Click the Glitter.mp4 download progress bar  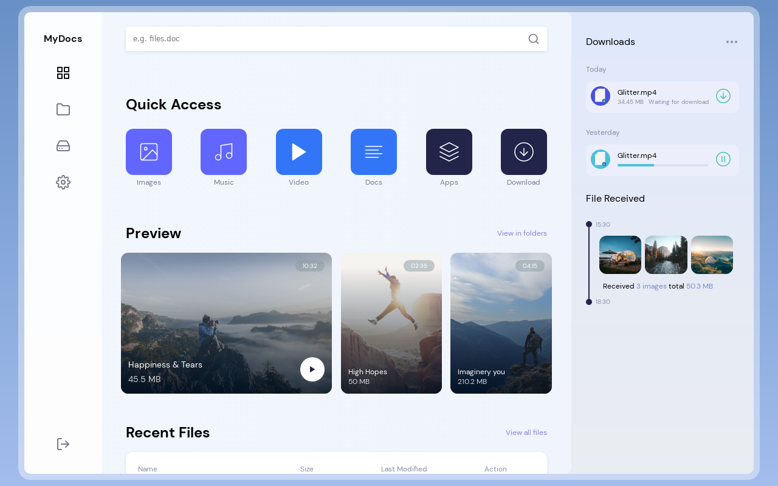[663, 165]
